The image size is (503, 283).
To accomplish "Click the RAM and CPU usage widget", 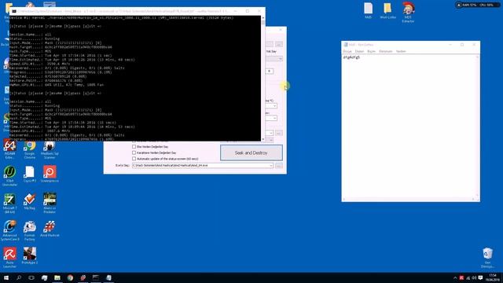I will [477, 6].
